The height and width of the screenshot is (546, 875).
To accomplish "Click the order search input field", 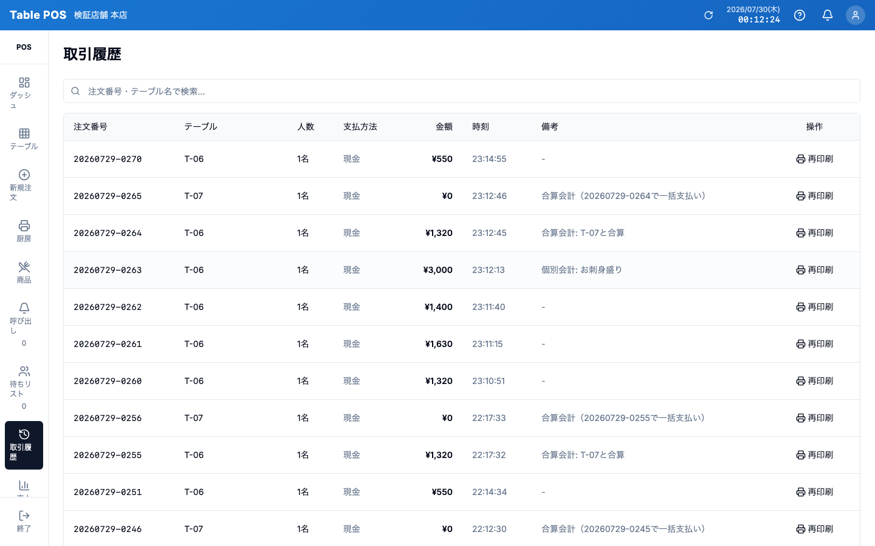I will 462,91.
